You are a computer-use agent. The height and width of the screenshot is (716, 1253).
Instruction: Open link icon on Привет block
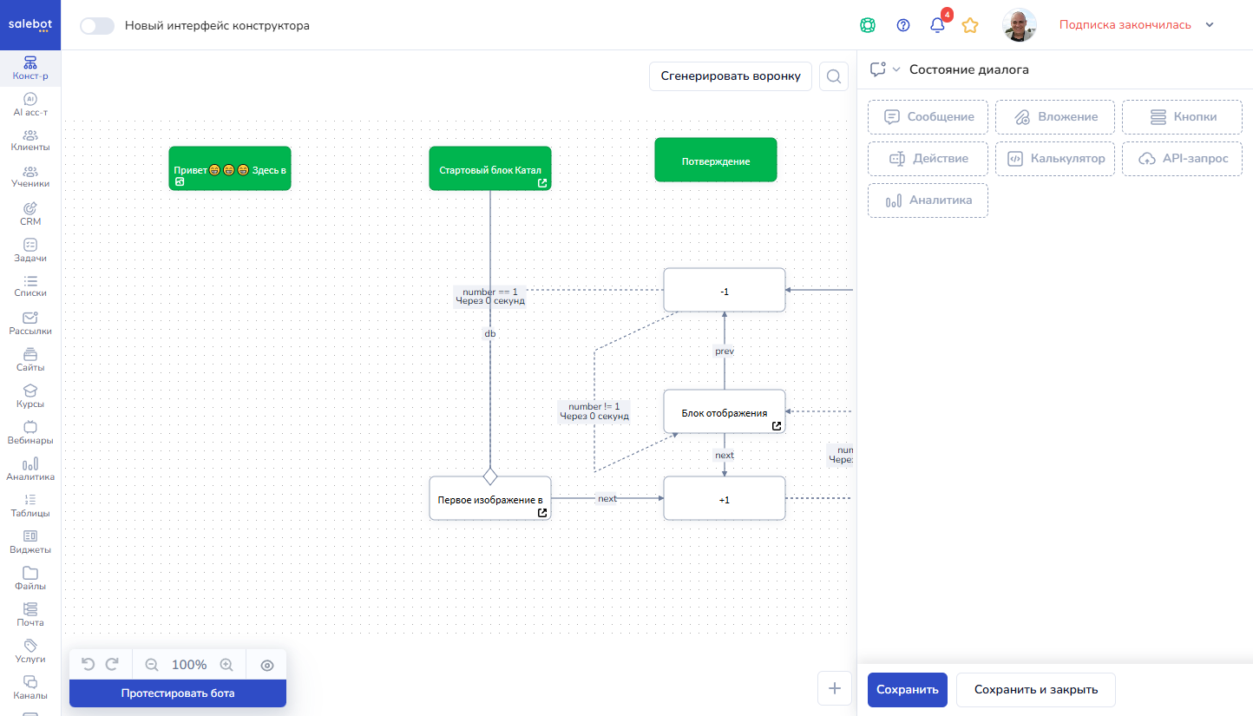coord(180,182)
